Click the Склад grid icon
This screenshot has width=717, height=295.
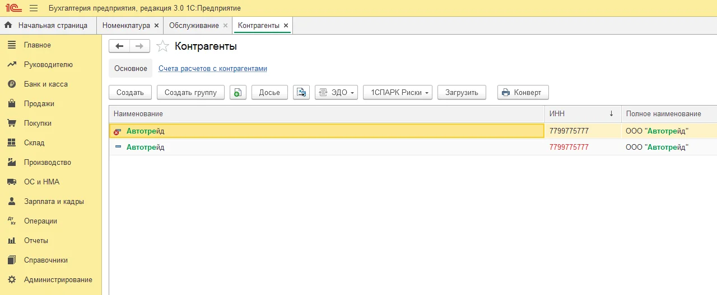tap(11, 142)
